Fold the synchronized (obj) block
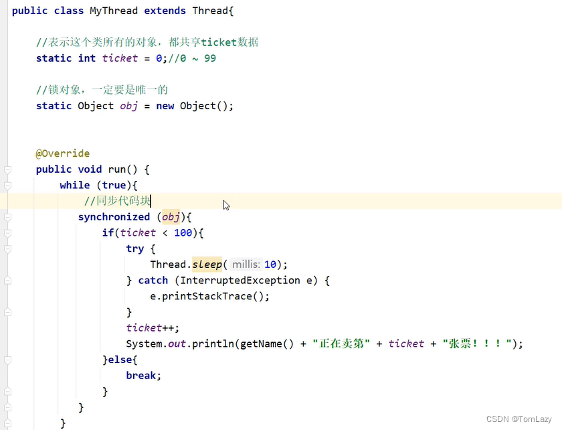 click(x=7, y=217)
